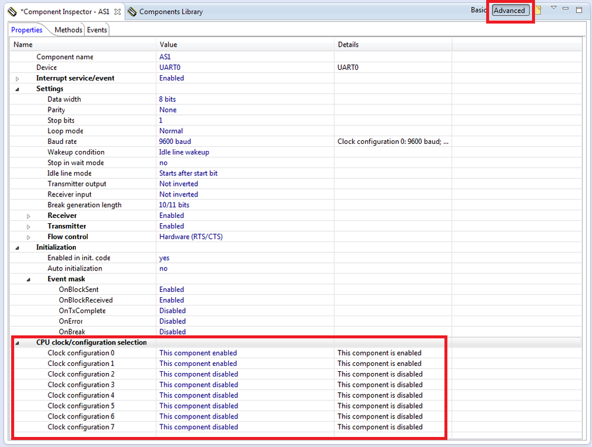Click the Details column header
The image size is (592, 447).
tap(393, 44)
